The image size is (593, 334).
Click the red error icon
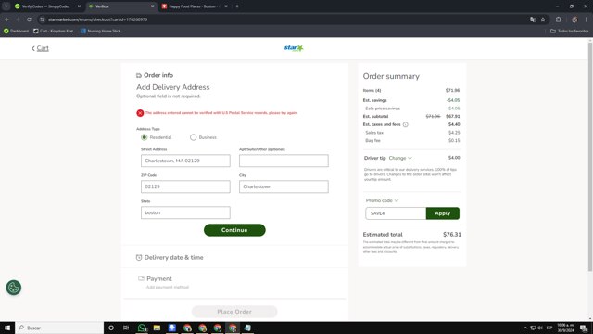coord(140,113)
